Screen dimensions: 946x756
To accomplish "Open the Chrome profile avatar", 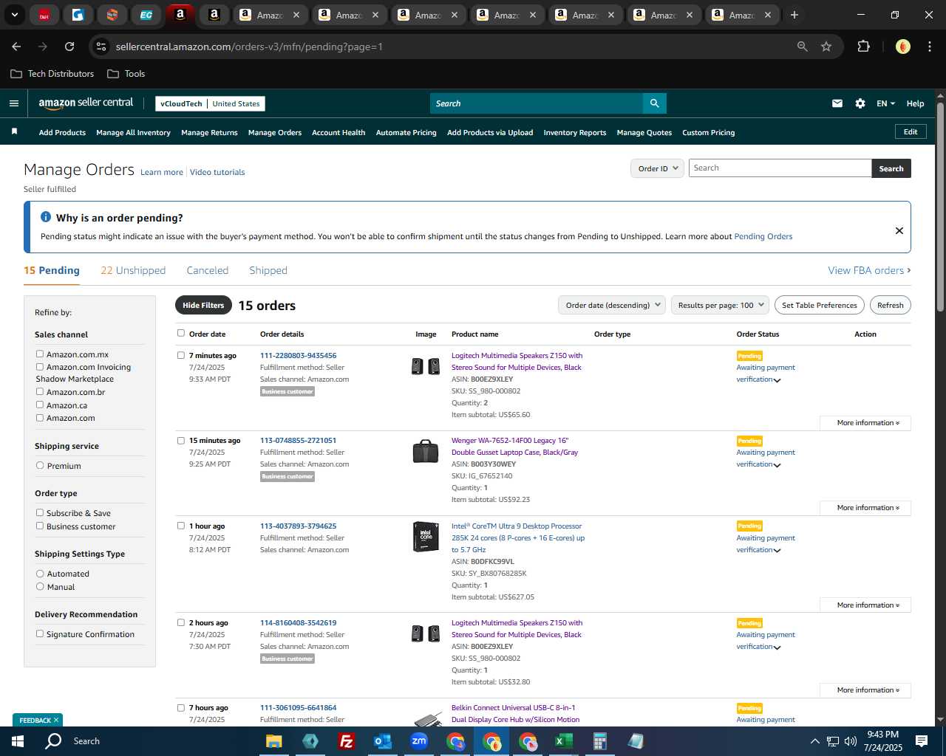I will (x=902, y=47).
